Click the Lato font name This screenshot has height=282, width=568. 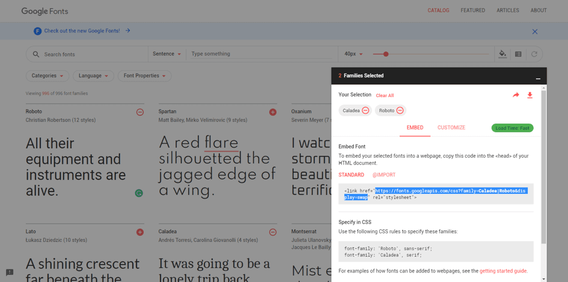tap(31, 232)
